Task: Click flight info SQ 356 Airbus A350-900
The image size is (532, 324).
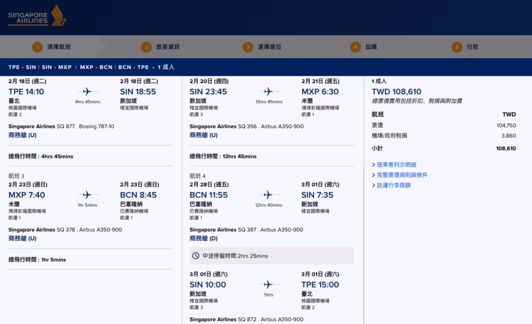Action: pyautogui.click(x=246, y=126)
